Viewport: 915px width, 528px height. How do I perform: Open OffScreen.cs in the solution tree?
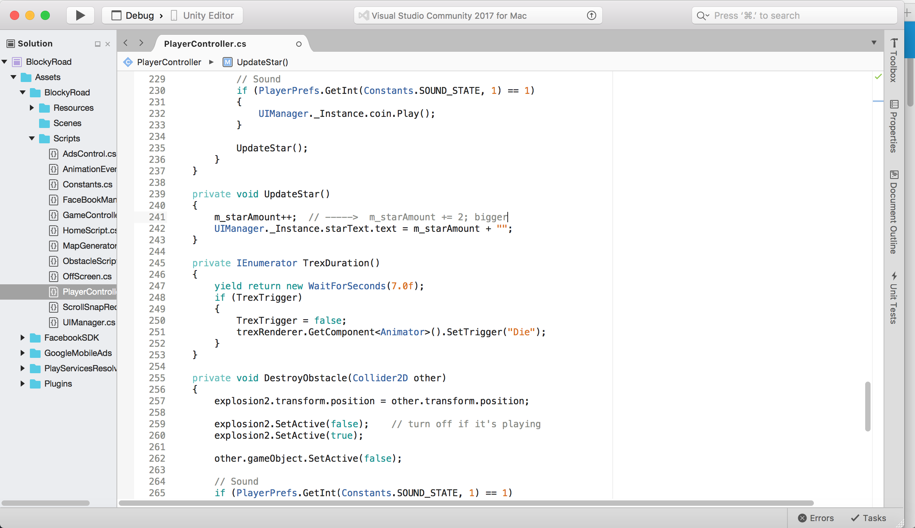87,276
